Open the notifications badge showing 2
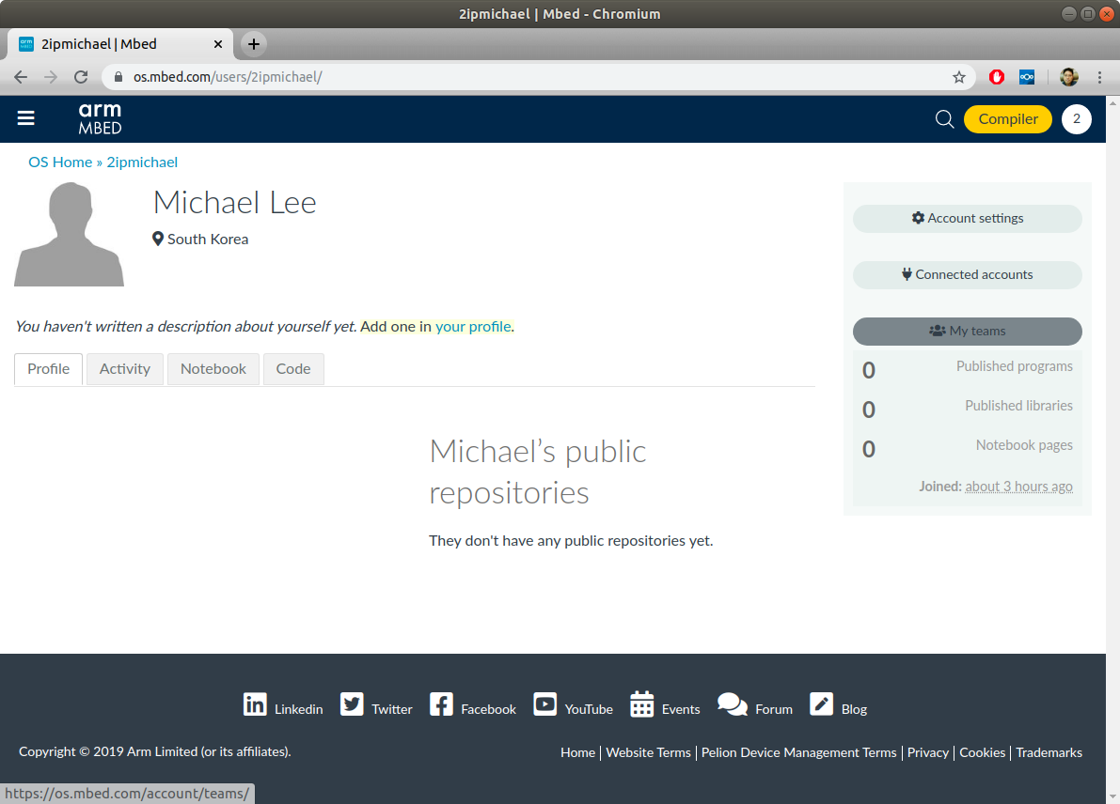Image resolution: width=1120 pixels, height=804 pixels. click(x=1077, y=119)
